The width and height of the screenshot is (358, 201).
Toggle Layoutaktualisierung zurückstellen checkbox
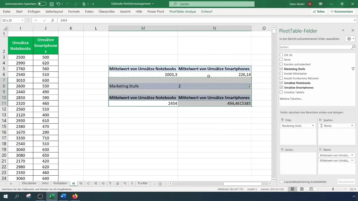pos(281,182)
